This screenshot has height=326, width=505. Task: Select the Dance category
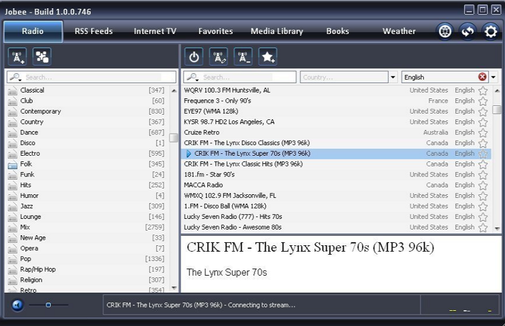86,132
